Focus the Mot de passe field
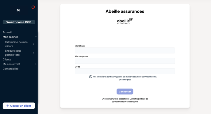The height and width of the screenshot is (114, 211). pyautogui.click(x=125, y=61)
